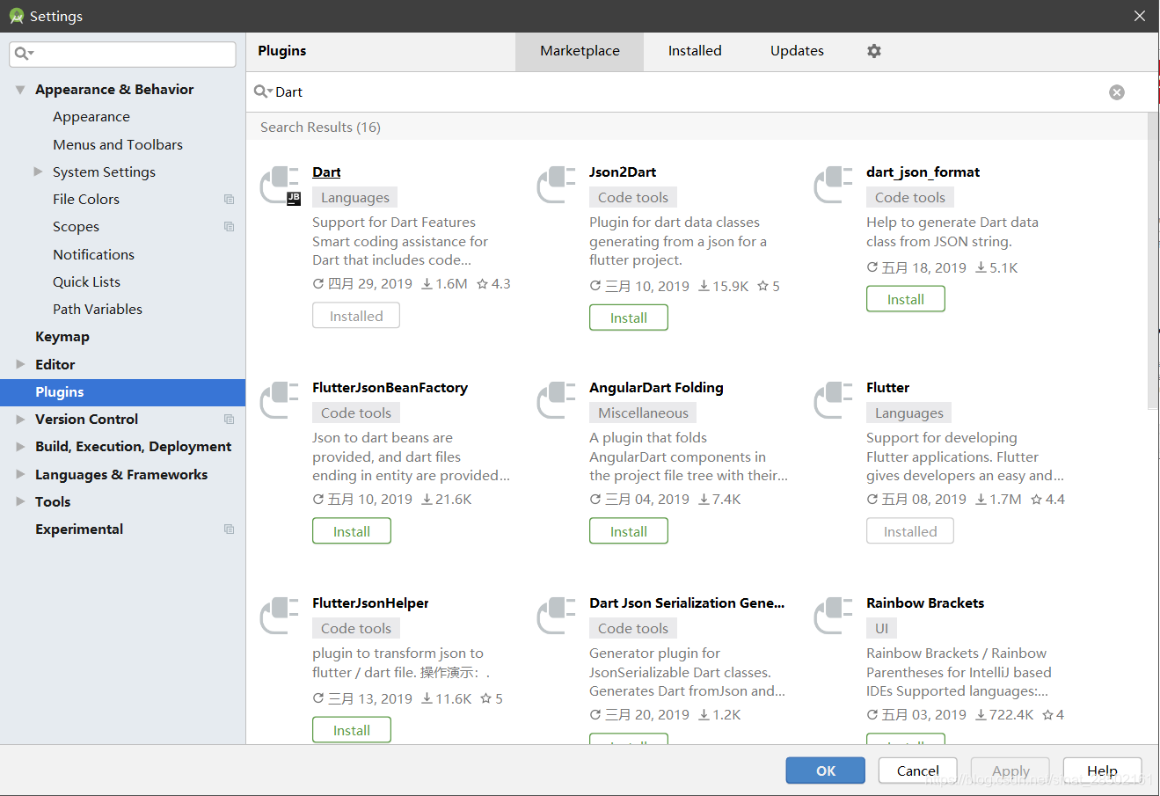Click the Rainbow Brackets plugin icon
This screenshot has height=796, width=1160.
click(834, 616)
